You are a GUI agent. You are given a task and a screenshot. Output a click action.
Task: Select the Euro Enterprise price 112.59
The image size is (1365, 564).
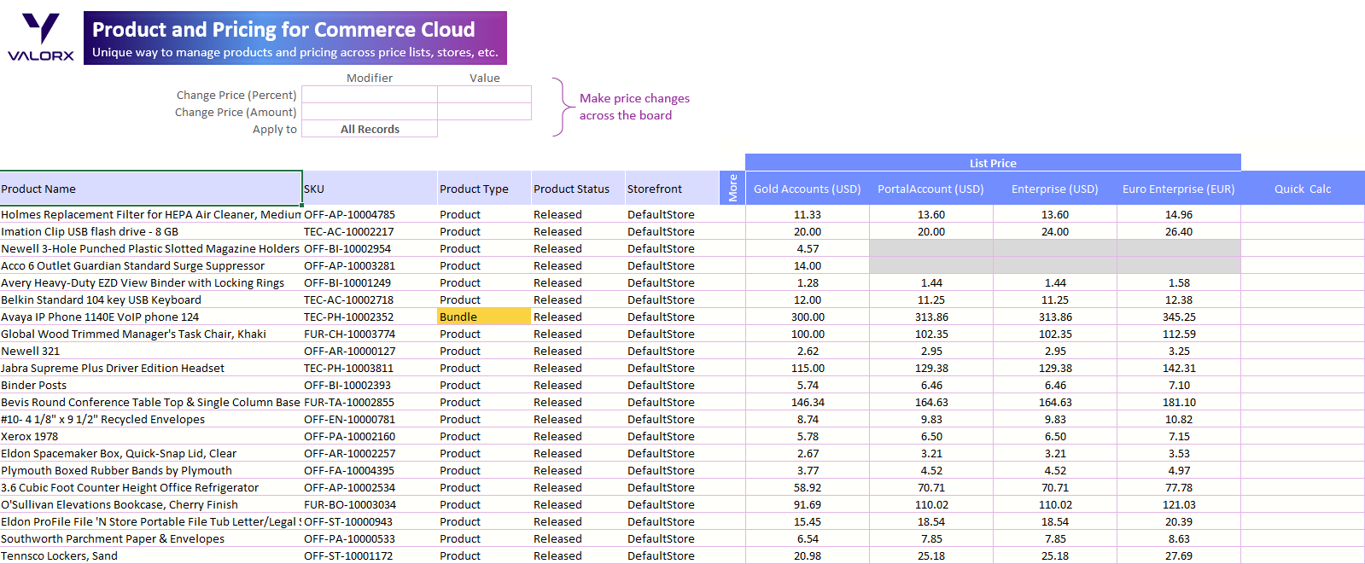(1179, 334)
